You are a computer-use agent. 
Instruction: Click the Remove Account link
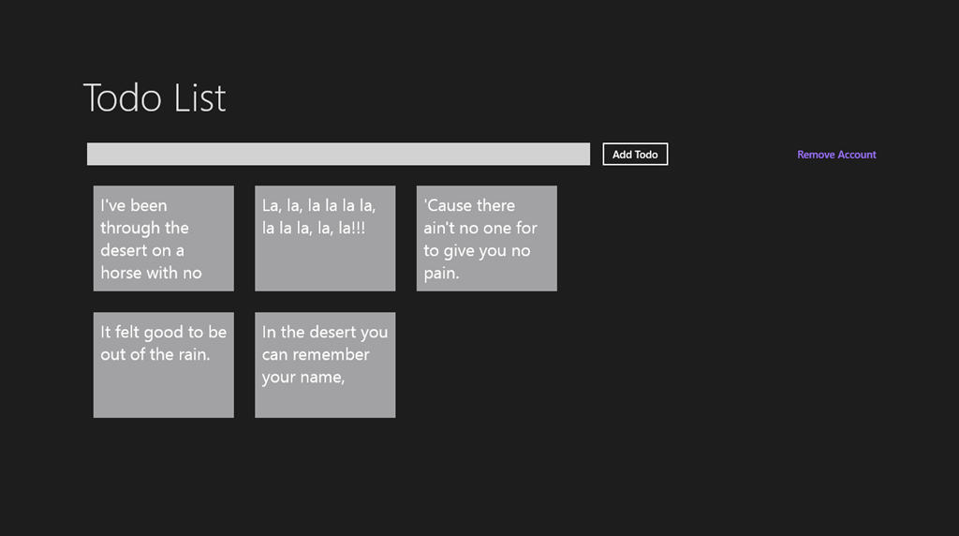[x=836, y=155]
